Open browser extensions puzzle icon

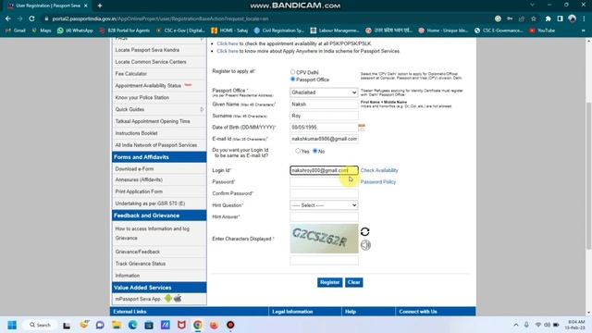(548, 18)
